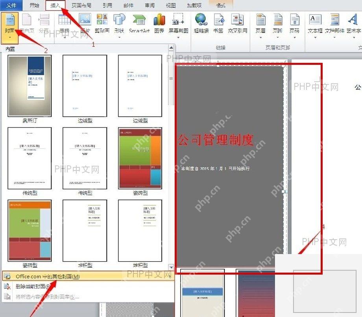Insert a hyperlink with 超链接

point(201,24)
